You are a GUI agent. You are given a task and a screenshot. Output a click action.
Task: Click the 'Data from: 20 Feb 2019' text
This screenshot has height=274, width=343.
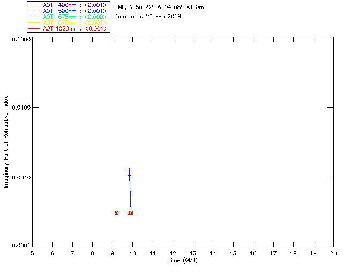point(148,17)
